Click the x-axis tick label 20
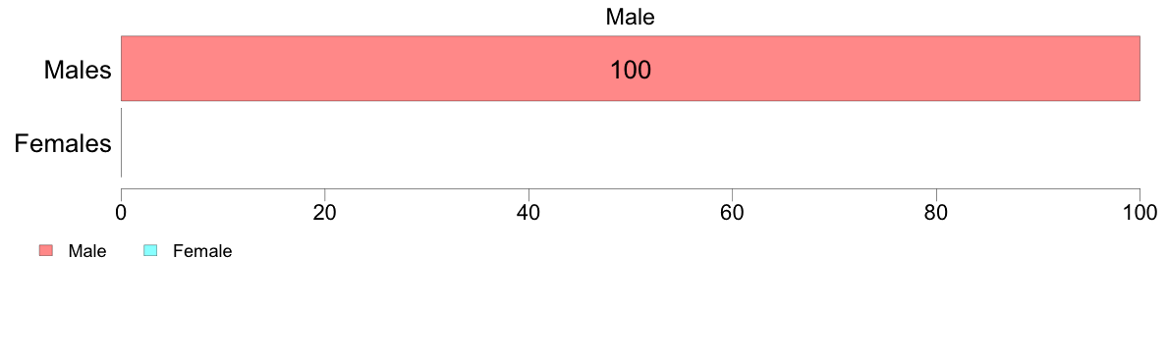1167x361 pixels. tap(324, 213)
